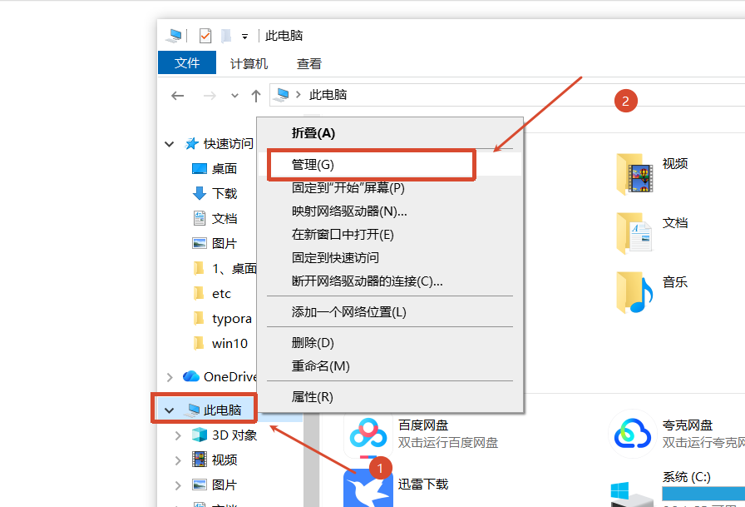Click the computer icon in the address bar

pos(281,95)
